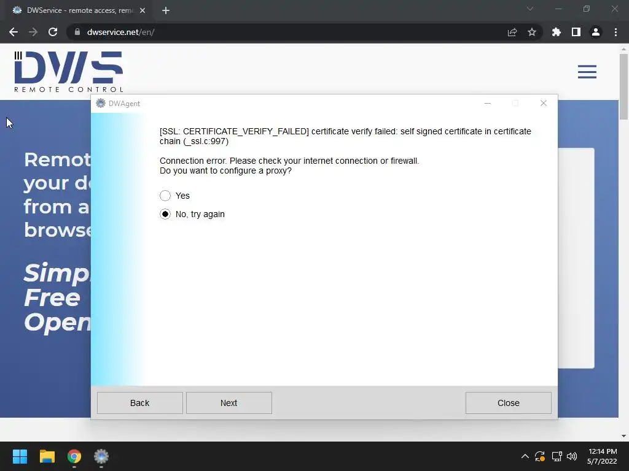The image size is (629, 471).
Task: Close the DWService tab
Action: tap(143, 10)
